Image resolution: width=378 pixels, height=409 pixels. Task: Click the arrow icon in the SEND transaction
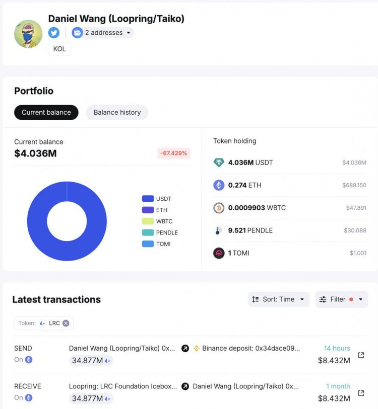click(x=185, y=349)
